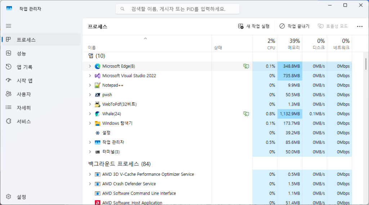This screenshot has width=369, height=205.
Task: Click the 효율성 모드 button
Action: [x=333, y=26]
